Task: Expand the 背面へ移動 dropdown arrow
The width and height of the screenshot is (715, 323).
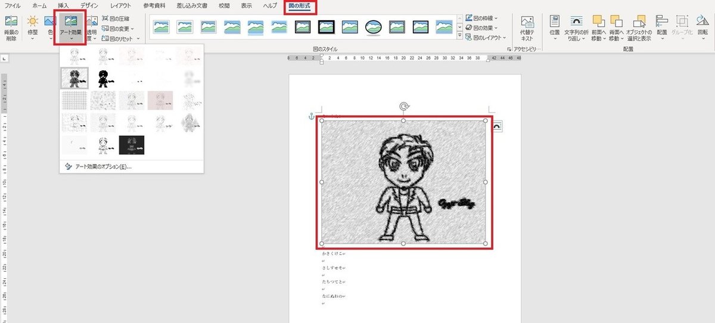Action: 621,39
